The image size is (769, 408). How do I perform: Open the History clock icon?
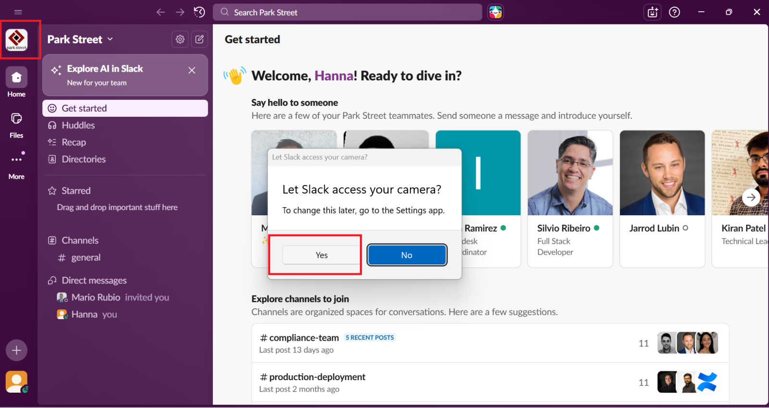coord(199,12)
